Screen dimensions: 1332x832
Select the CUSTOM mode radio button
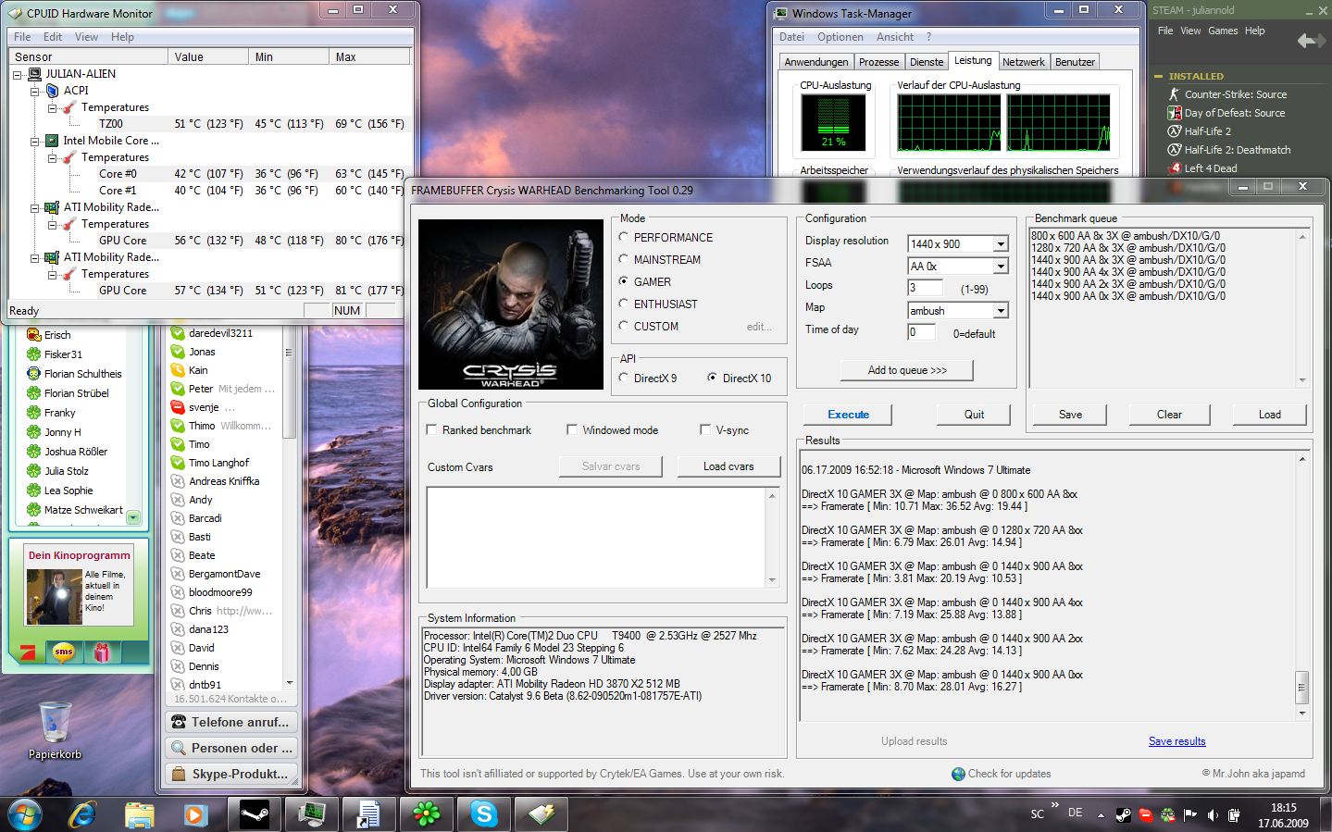(x=624, y=326)
